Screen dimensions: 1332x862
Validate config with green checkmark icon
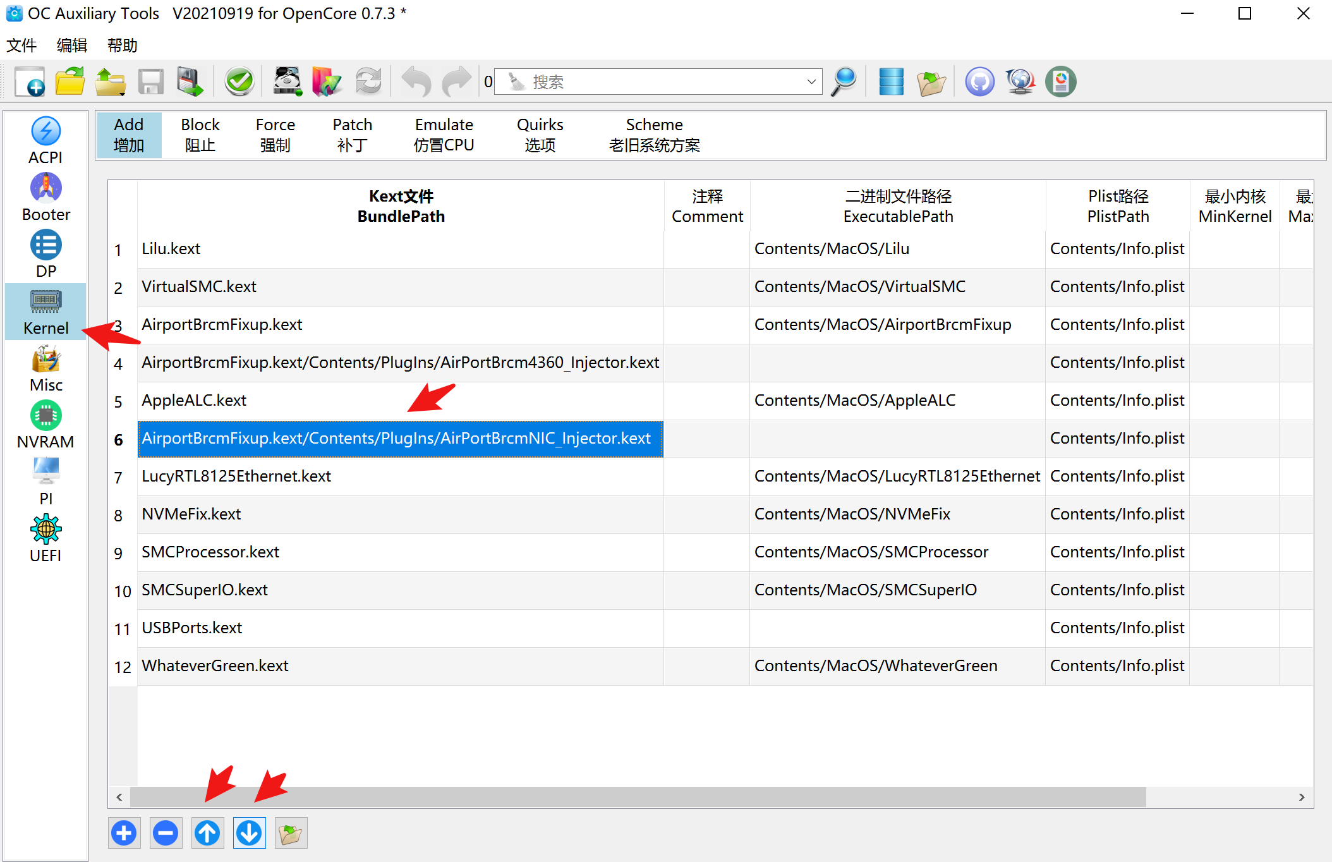pyautogui.click(x=239, y=82)
